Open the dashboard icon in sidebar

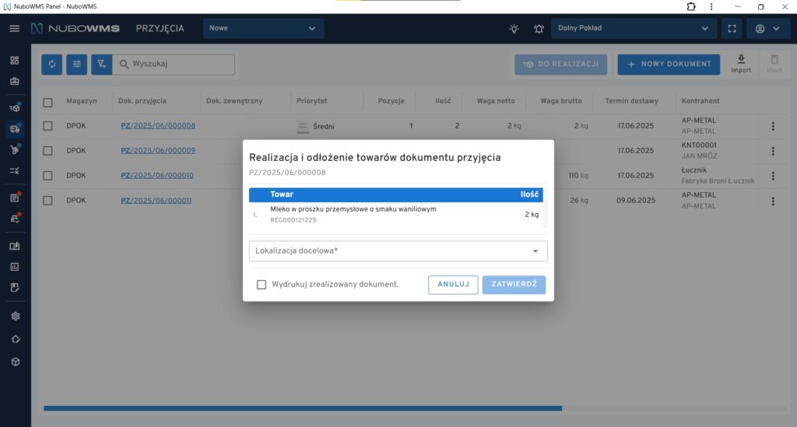pos(15,61)
